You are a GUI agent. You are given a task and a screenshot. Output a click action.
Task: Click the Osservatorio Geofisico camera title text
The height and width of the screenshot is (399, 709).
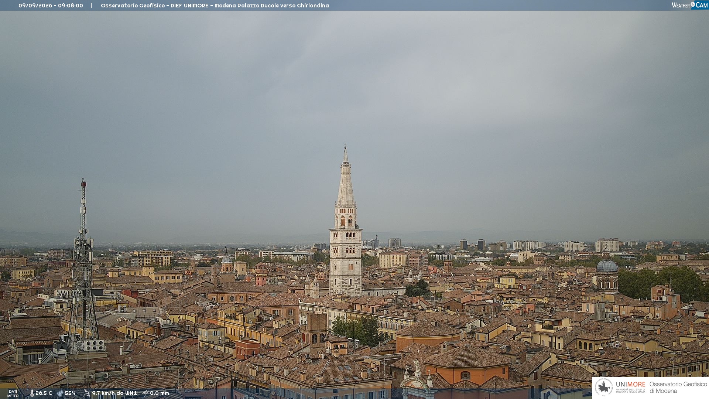(x=215, y=6)
